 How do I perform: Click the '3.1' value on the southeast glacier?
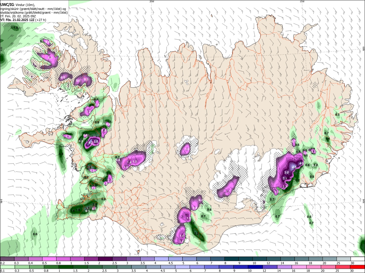pyautogui.click(x=285, y=178)
